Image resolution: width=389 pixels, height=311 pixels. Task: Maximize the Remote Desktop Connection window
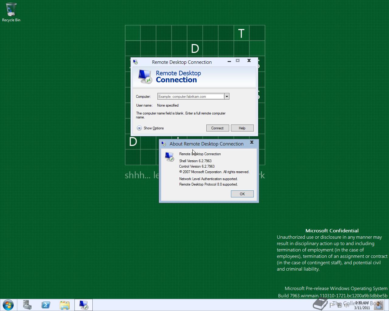click(238, 61)
